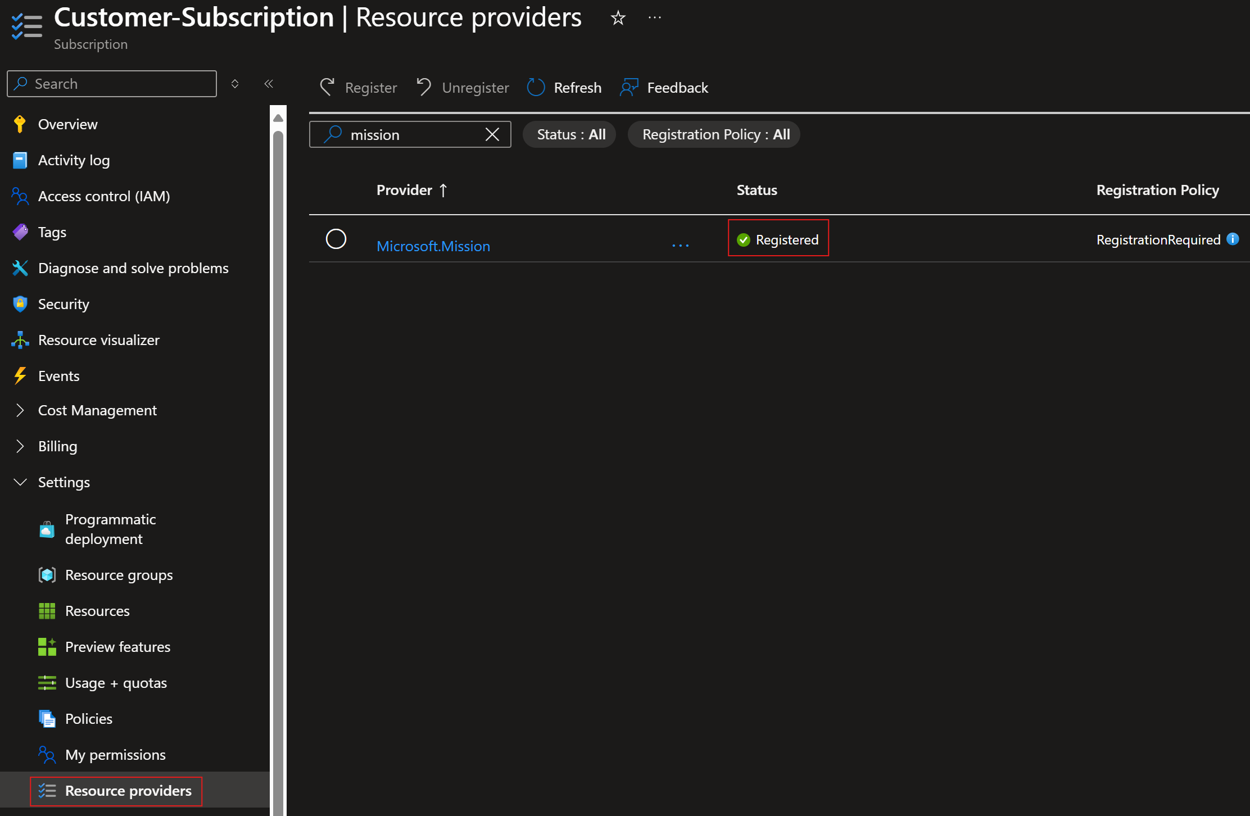Image resolution: width=1250 pixels, height=816 pixels.
Task: Open the Tags icon in sidebar
Action: pyautogui.click(x=20, y=232)
